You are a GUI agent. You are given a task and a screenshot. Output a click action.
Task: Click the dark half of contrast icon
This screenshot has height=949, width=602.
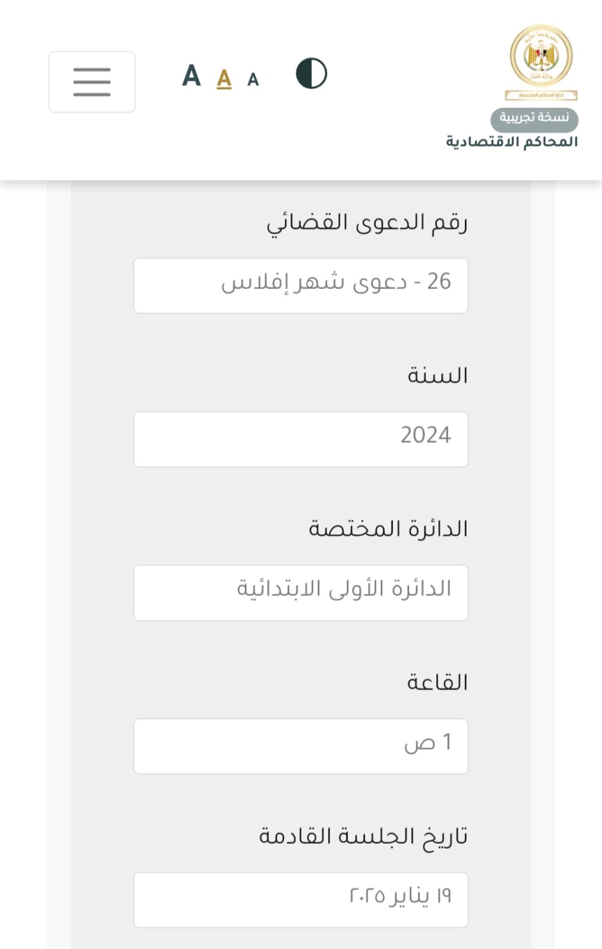coord(303,74)
